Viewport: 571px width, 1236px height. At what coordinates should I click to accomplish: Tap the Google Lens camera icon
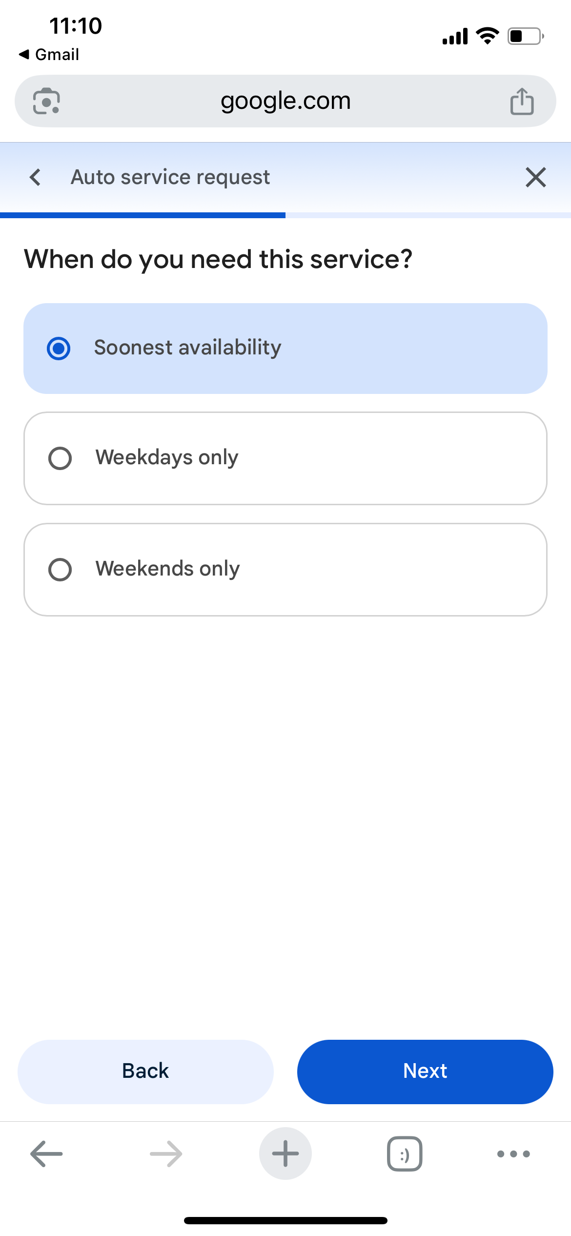[x=46, y=101]
